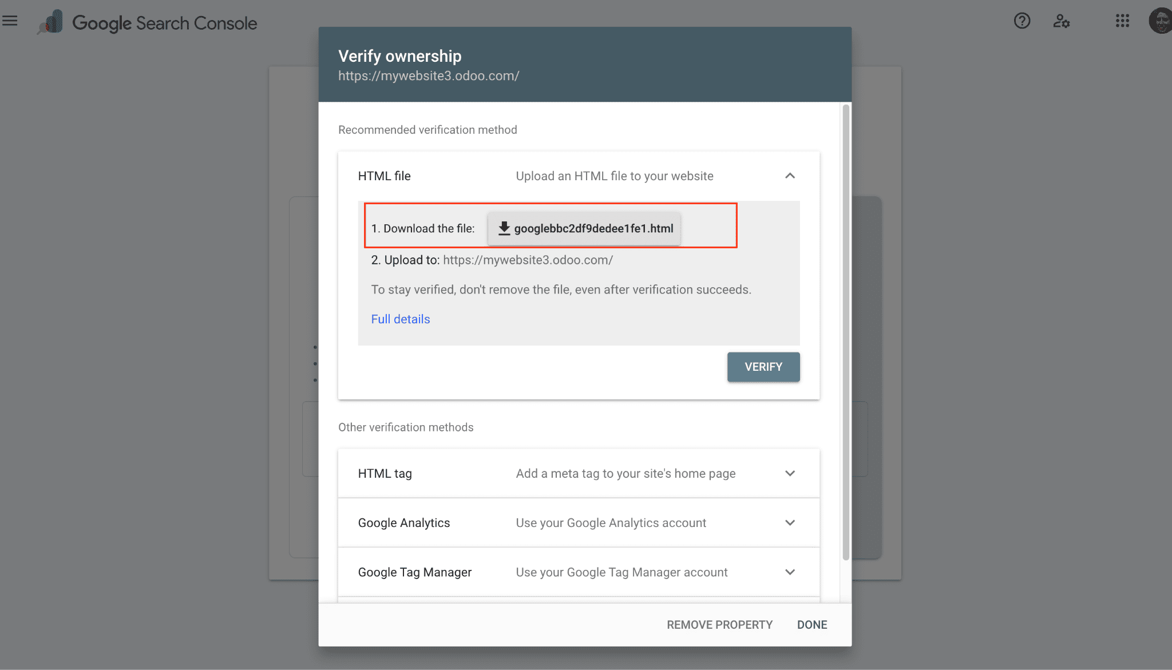Screen dimensions: 1172x670
Task: Click the HTML tag row title
Action: tap(385, 474)
